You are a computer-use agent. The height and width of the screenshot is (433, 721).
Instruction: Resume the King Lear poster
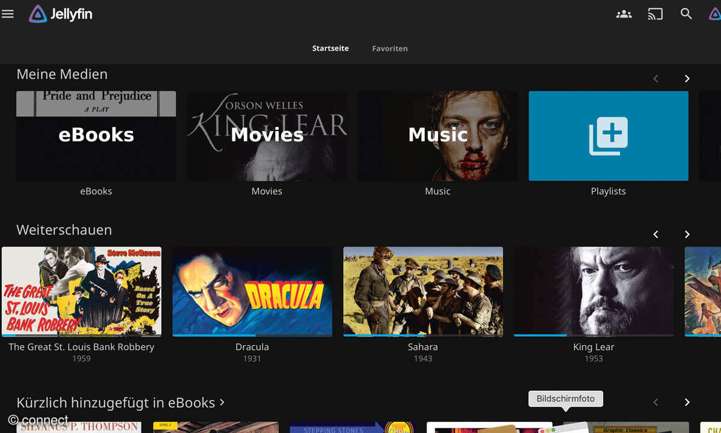pos(594,291)
